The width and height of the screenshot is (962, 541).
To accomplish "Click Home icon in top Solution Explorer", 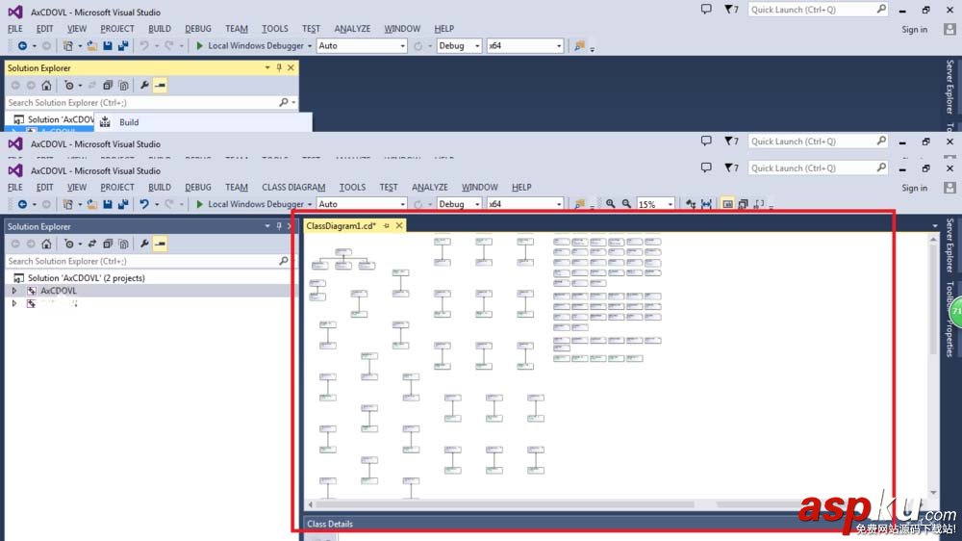I will tap(46, 86).
